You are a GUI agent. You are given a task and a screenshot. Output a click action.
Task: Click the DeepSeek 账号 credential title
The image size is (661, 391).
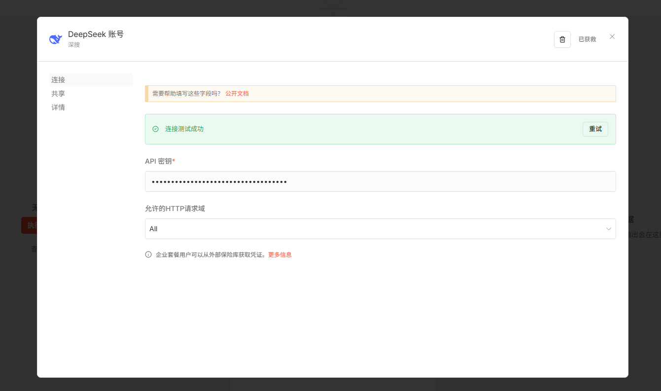pyautogui.click(x=96, y=34)
